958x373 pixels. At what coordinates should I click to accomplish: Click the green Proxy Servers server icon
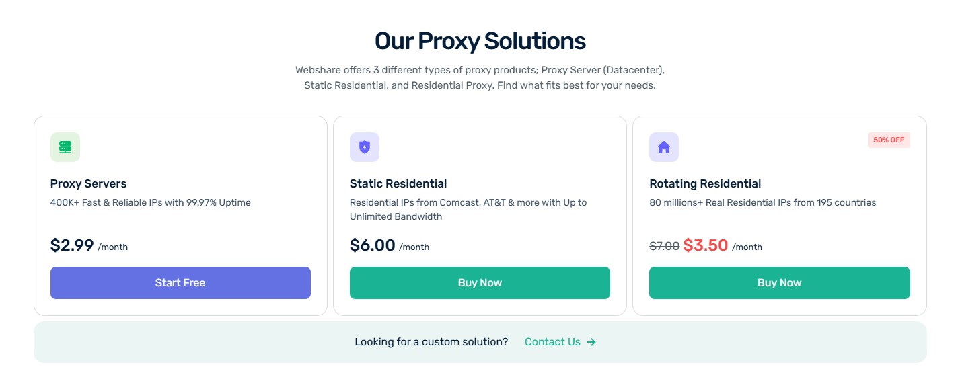65,147
